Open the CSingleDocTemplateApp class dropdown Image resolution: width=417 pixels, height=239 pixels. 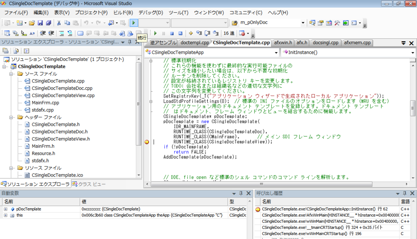[276, 53]
